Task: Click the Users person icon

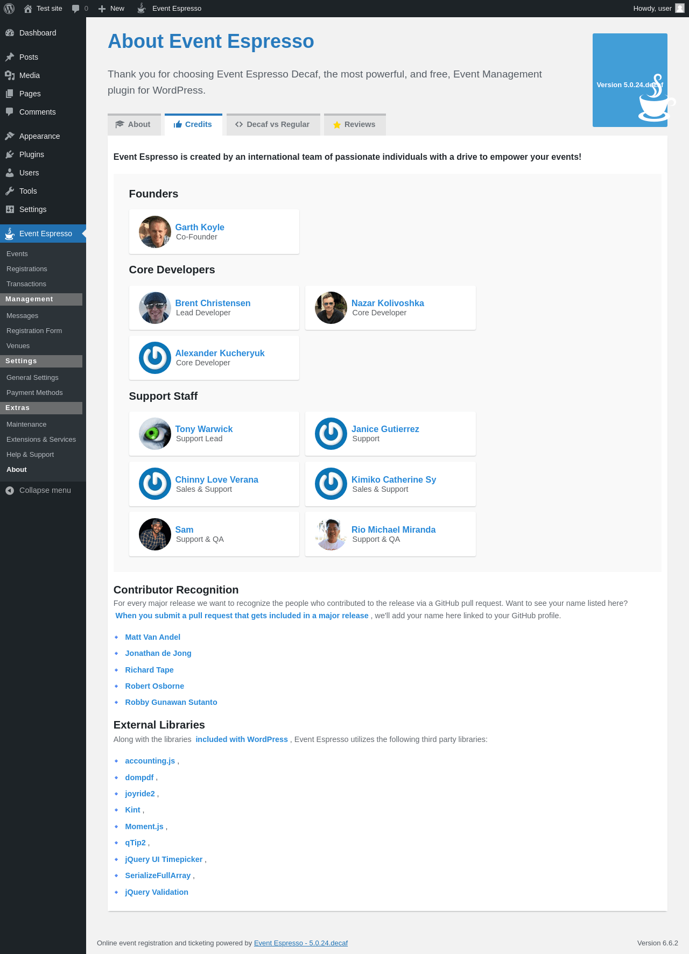Action: 10,173
